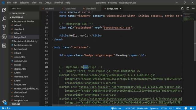Switch to the text.html tab
Viewport: 196px width, 110px height.
pos(49,9)
